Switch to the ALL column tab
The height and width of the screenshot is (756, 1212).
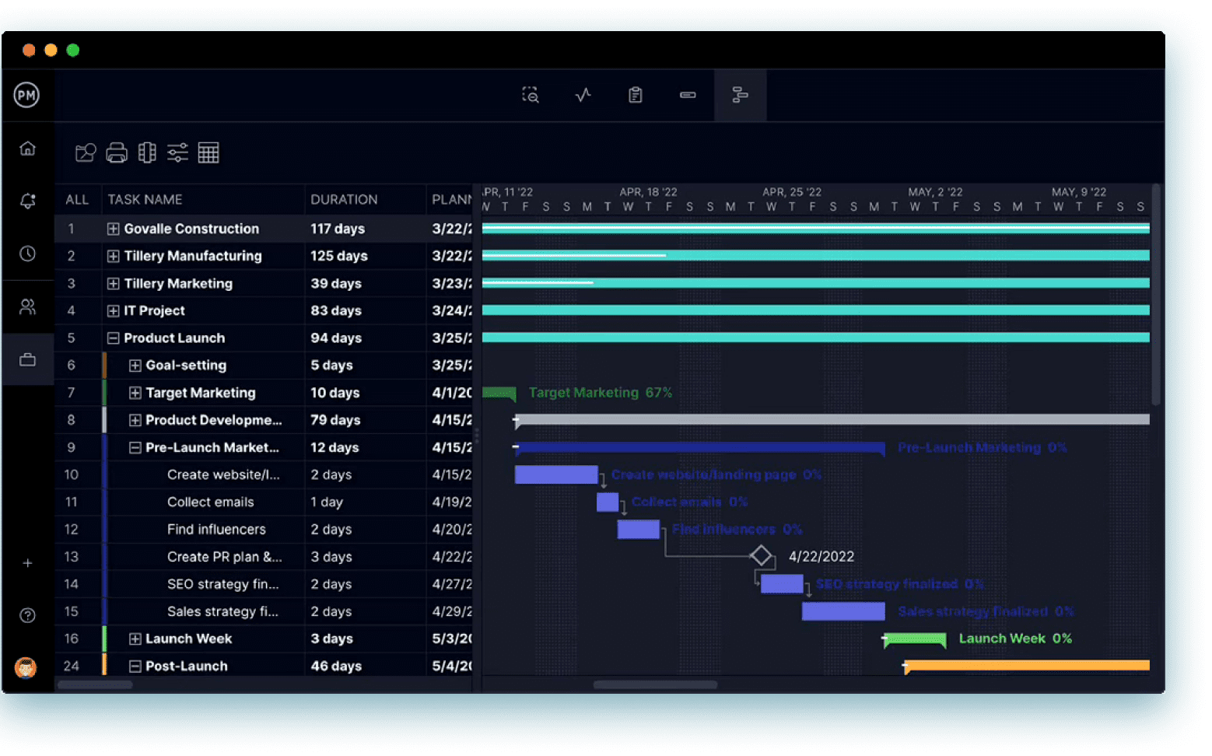(77, 199)
